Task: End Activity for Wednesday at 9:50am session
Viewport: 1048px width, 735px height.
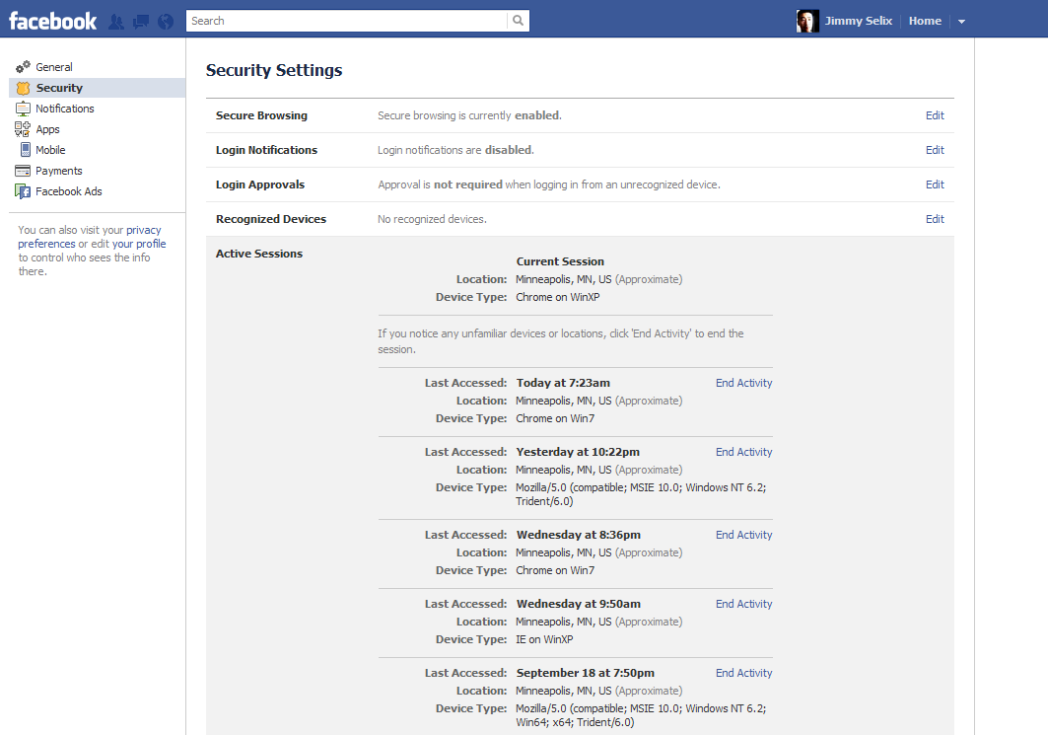Action: pyautogui.click(x=744, y=604)
